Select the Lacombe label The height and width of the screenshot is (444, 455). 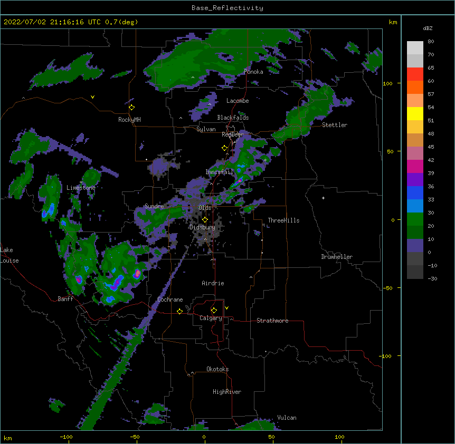point(238,101)
